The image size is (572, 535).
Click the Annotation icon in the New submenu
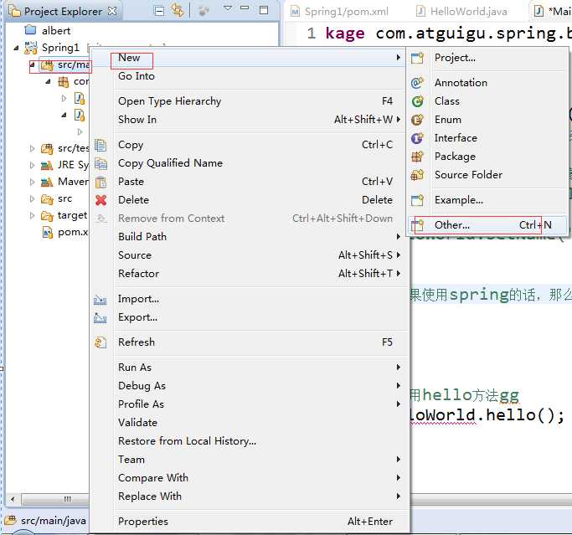417,83
